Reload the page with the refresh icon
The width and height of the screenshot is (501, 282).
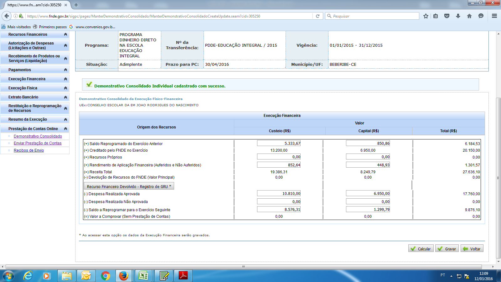click(x=318, y=16)
